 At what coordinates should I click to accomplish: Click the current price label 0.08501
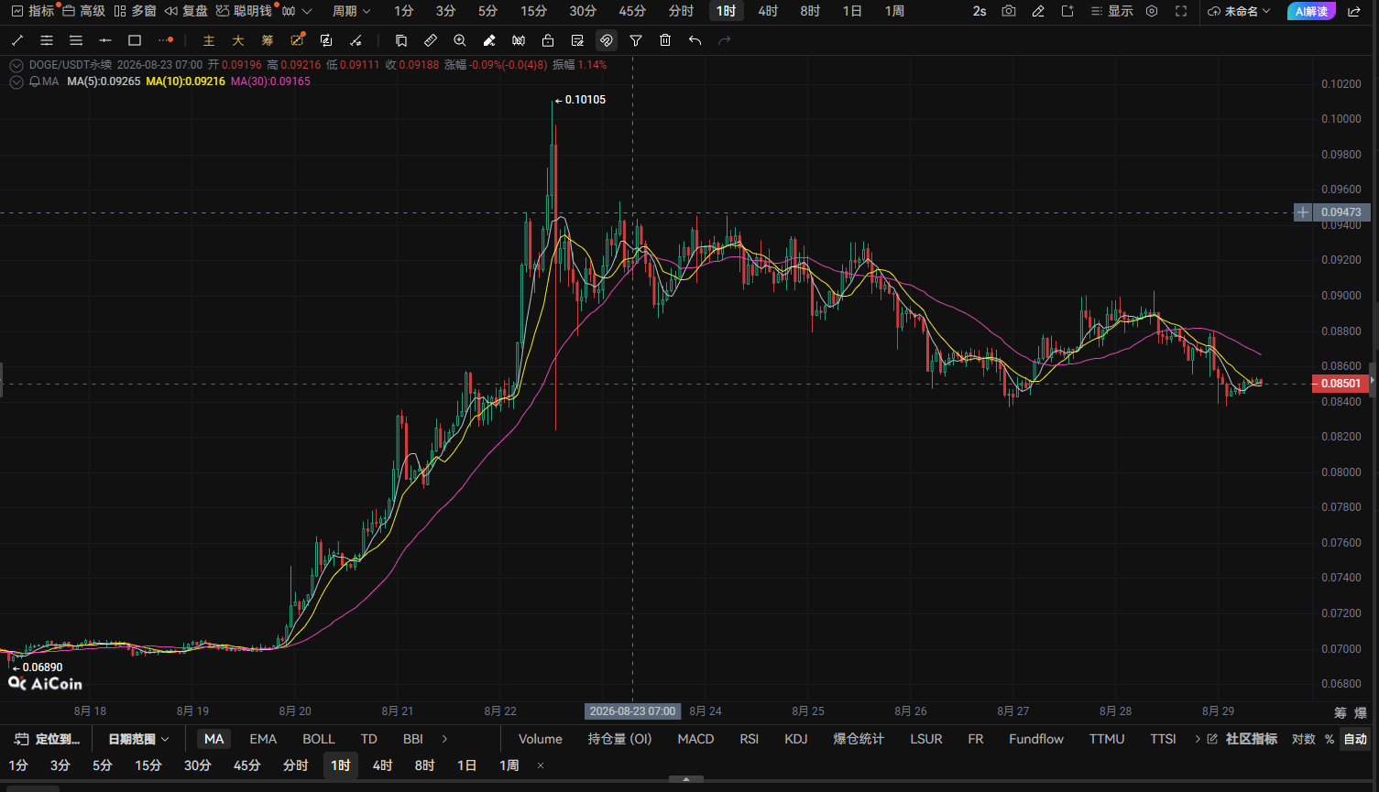click(x=1341, y=384)
